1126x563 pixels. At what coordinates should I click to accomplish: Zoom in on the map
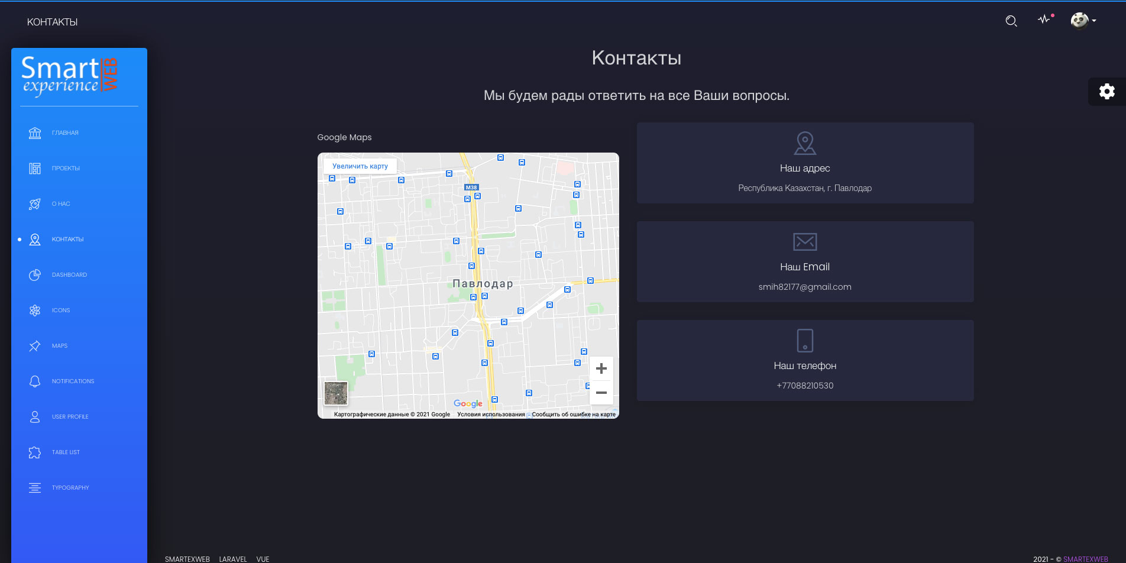tap(601, 368)
